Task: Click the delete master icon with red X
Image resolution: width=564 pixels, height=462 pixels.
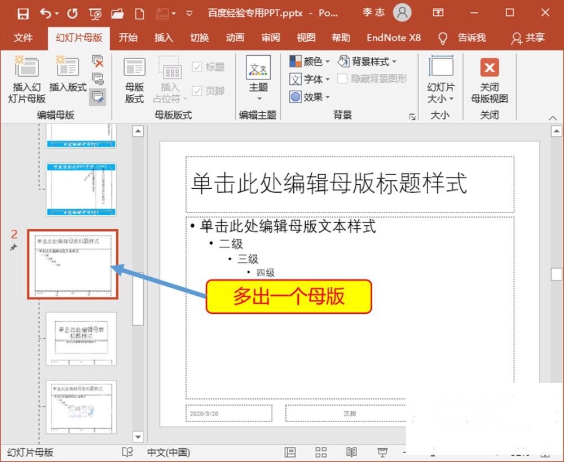Action: tap(98, 61)
